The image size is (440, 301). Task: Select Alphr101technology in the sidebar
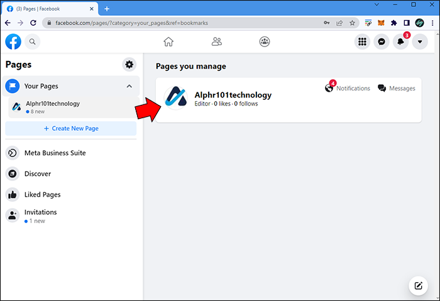click(x=74, y=107)
